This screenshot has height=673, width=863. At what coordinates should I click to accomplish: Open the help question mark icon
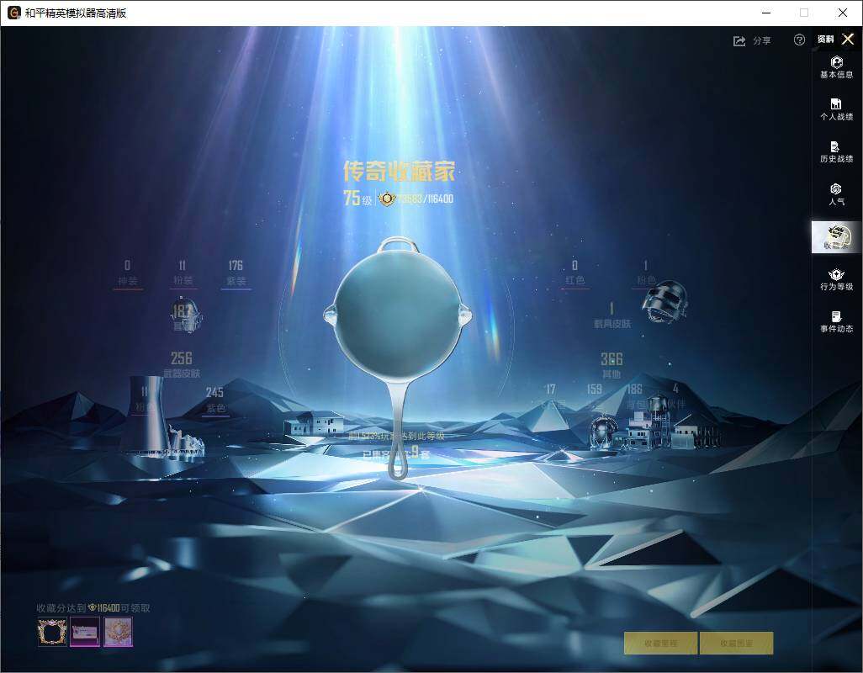point(799,40)
